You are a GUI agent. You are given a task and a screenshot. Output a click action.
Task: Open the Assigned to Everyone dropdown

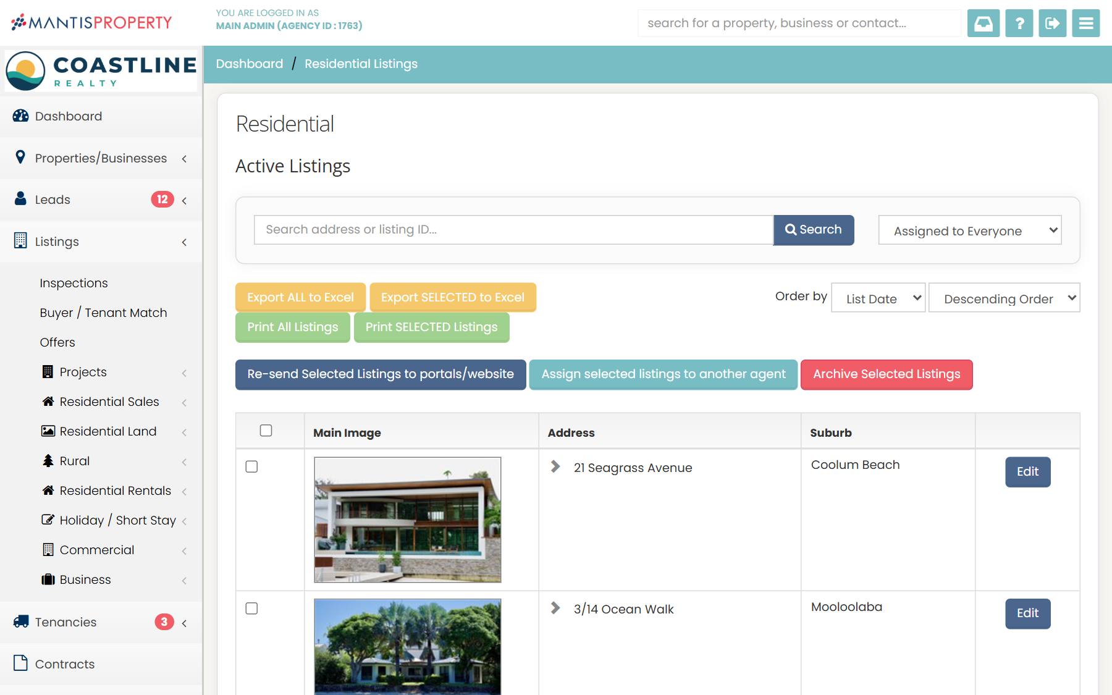point(970,230)
